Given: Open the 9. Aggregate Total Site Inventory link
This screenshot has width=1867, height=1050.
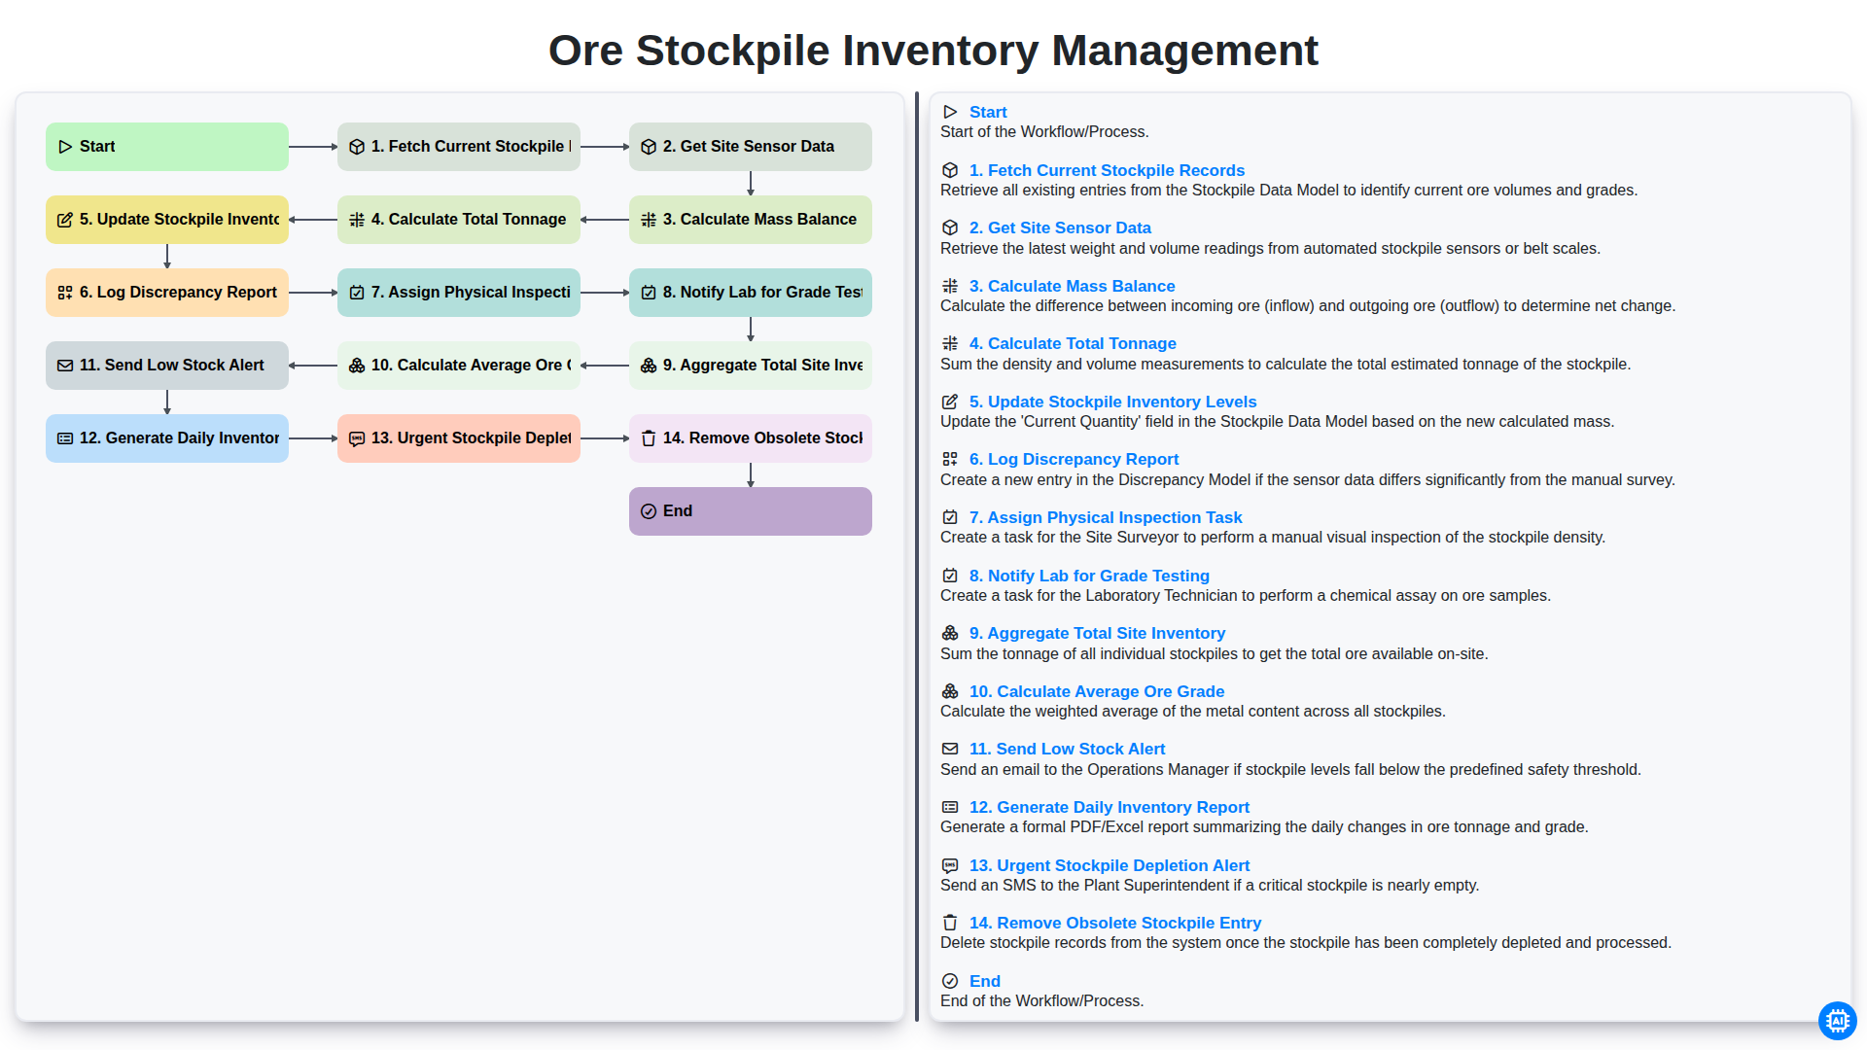Looking at the screenshot, I should (x=1097, y=633).
